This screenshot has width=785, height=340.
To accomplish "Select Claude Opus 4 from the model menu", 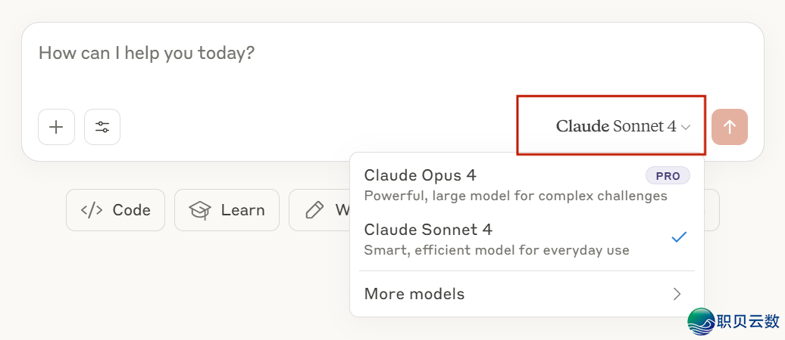I will [x=527, y=184].
